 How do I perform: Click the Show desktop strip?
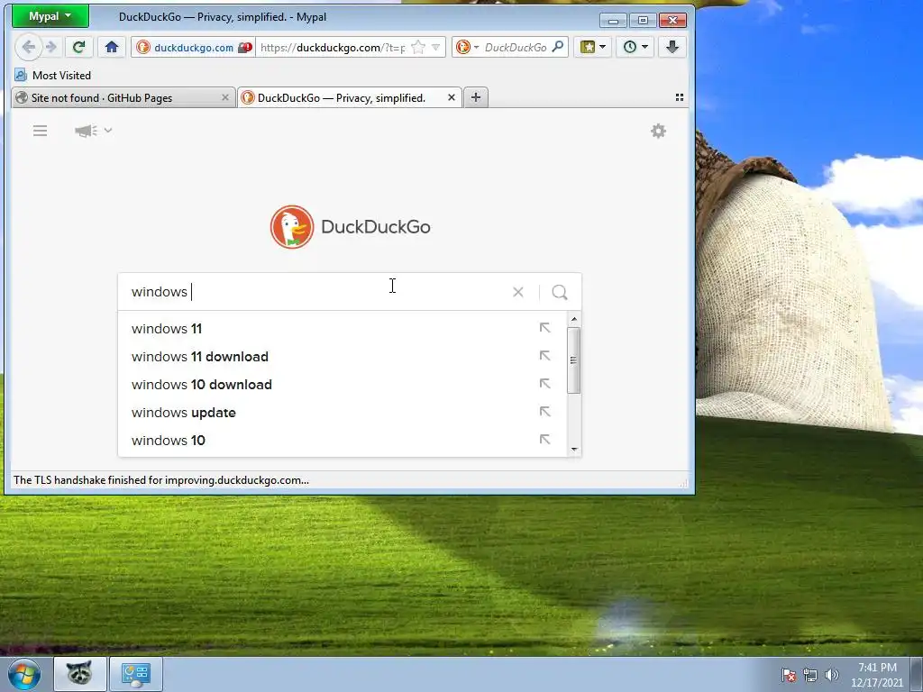coord(917,675)
